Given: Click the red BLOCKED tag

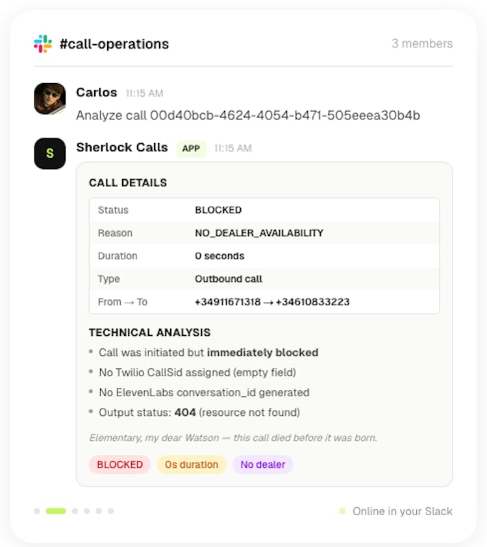Looking at the screenshot, I should click(119, 464).
